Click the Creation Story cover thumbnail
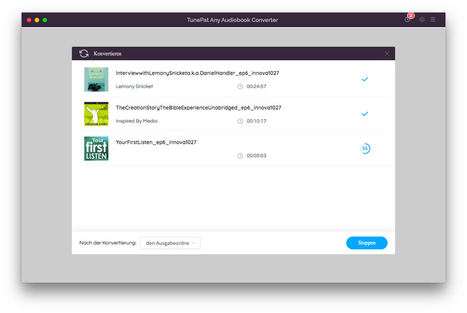 [x=96, y=114]
